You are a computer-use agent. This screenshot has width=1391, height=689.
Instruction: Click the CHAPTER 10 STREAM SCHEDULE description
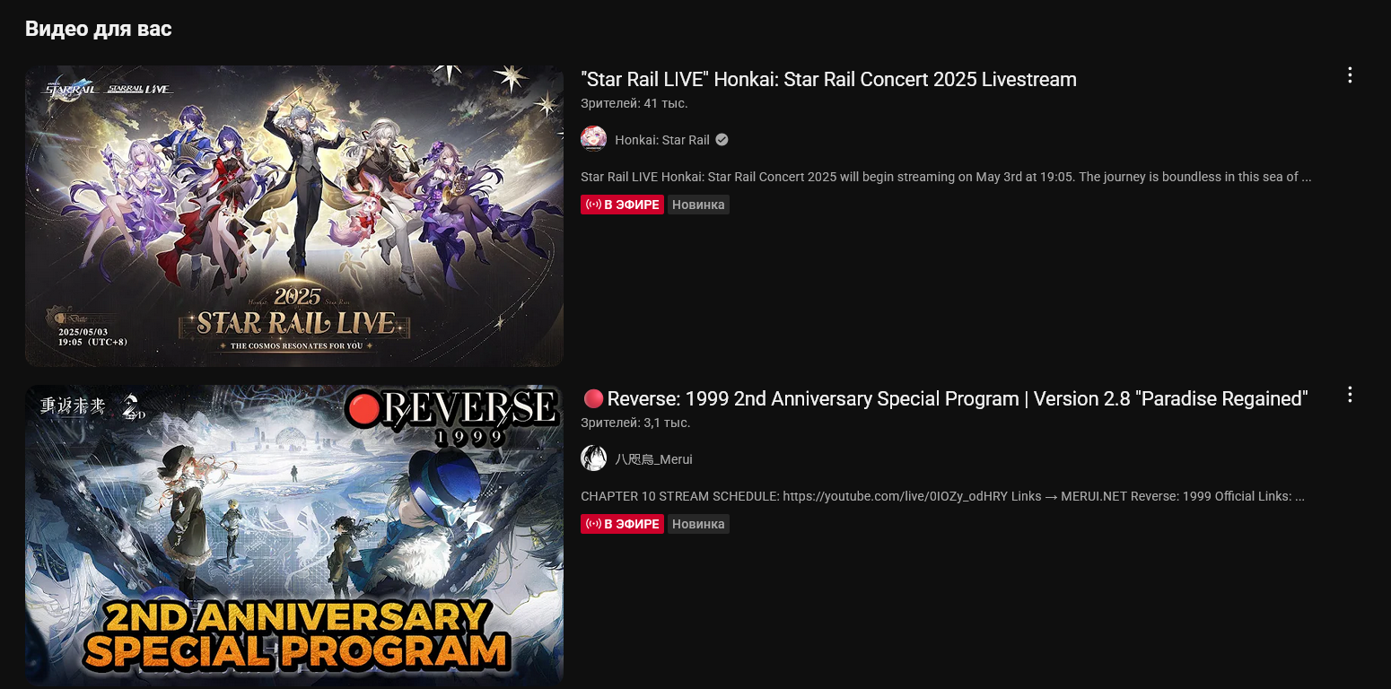(x=942, y=496)
